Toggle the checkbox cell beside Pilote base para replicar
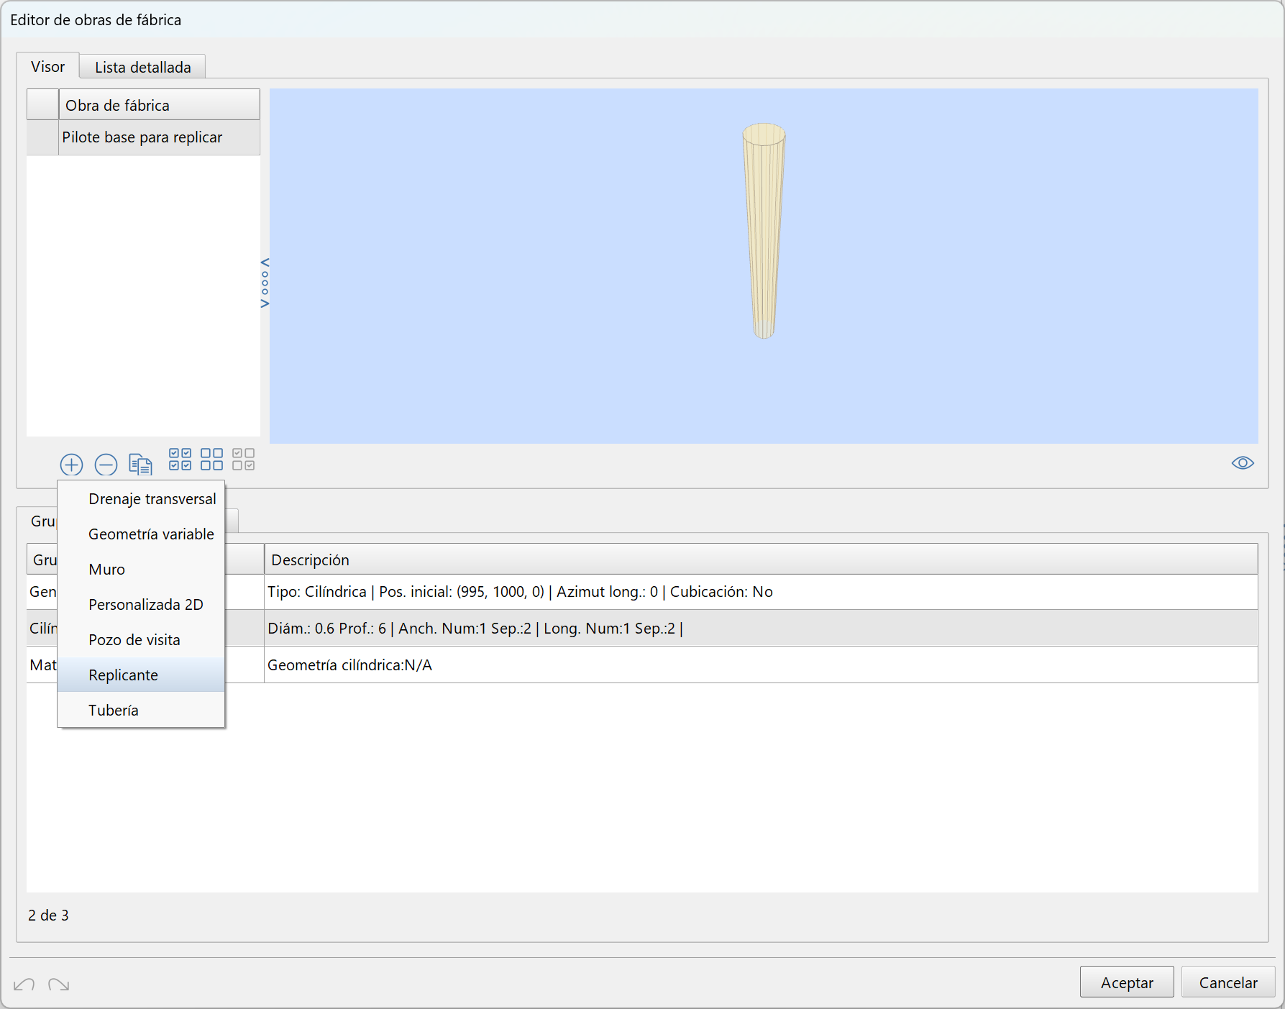 [42, 137]
